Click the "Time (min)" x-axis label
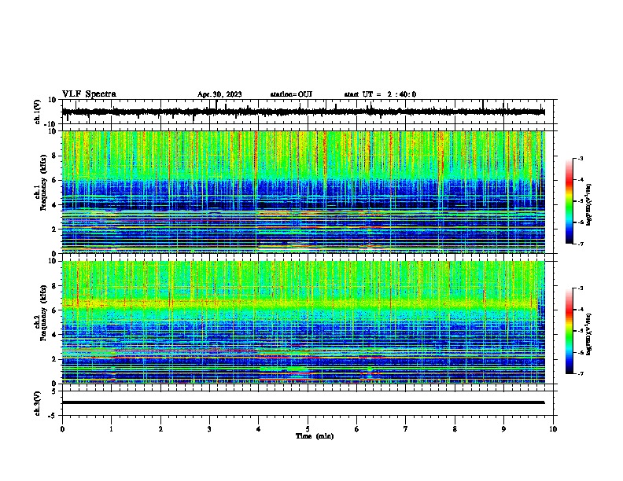623x481 pixels. click(315, 436)
